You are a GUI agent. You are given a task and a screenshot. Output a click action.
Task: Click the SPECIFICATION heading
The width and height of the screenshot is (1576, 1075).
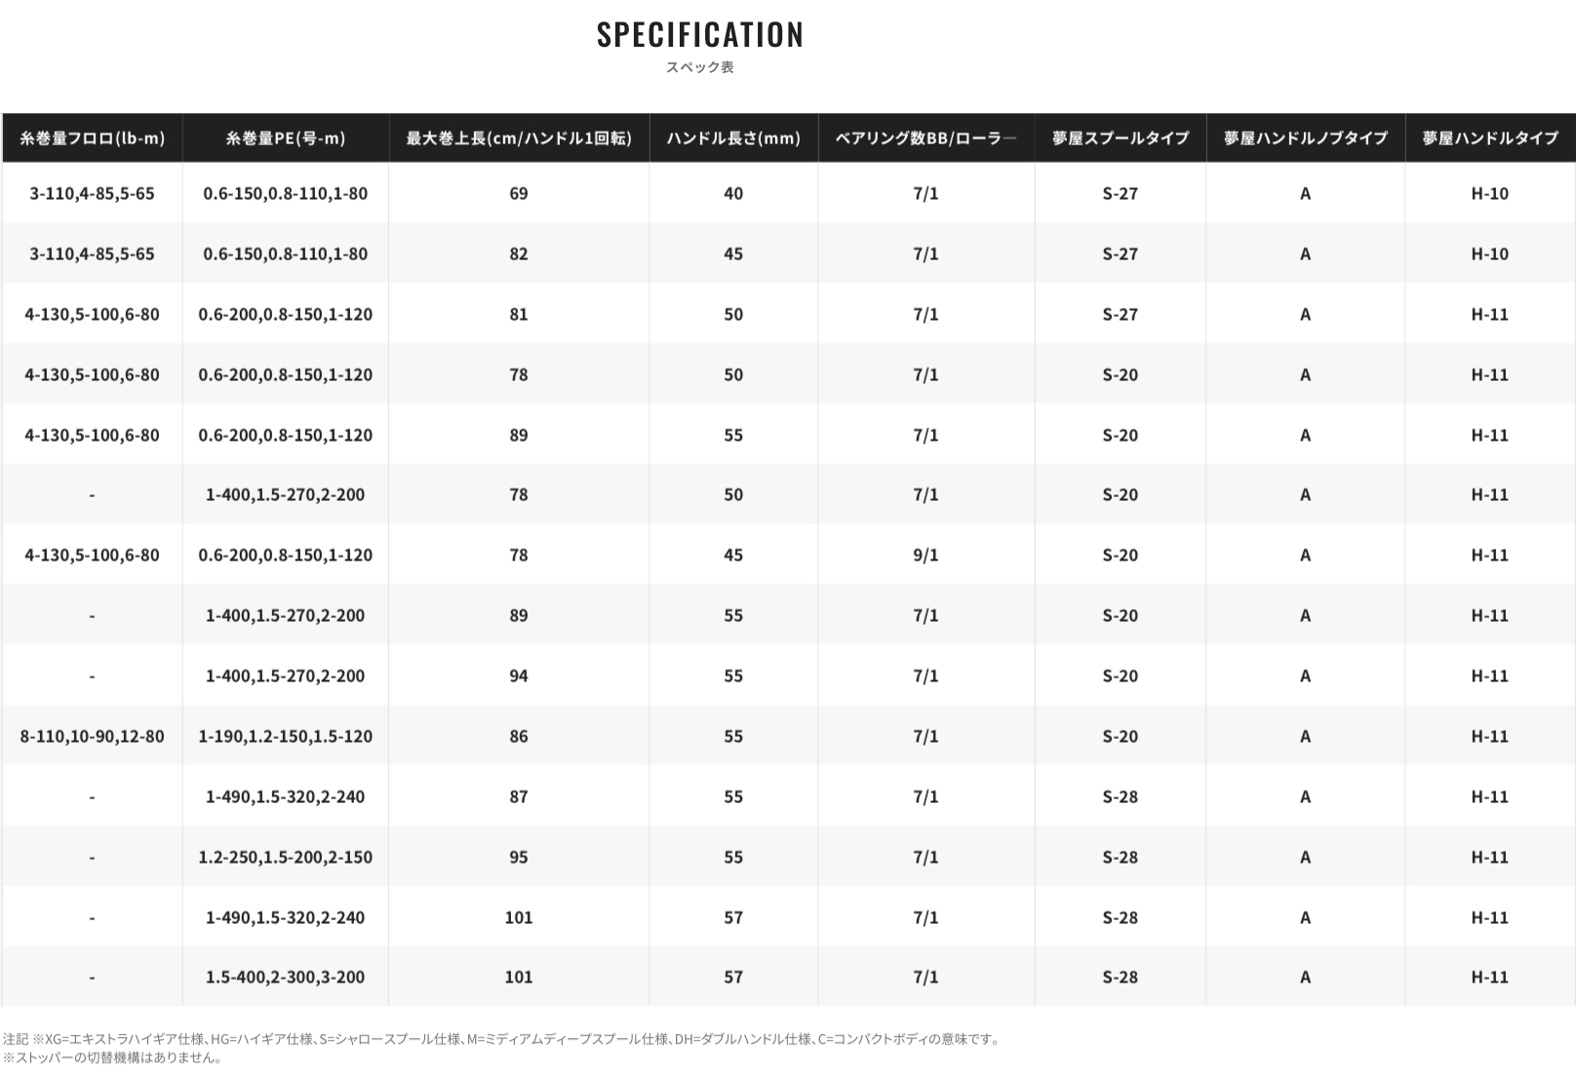[x=700, y=35]
